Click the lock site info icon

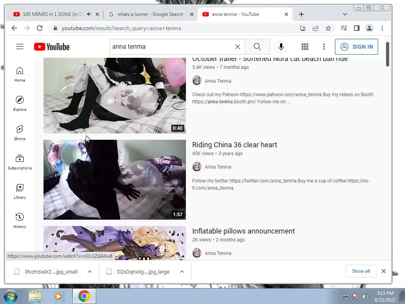[55, 28]
